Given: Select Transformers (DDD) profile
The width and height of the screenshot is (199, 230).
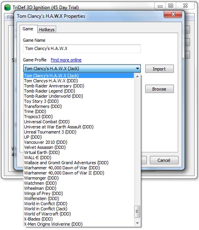Looking at the screenshot, I should click(79, 106).
